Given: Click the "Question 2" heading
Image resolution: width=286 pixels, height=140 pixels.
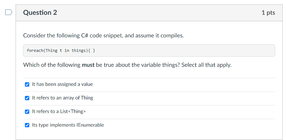Looking at the screenshot, I should pos(40,13).
